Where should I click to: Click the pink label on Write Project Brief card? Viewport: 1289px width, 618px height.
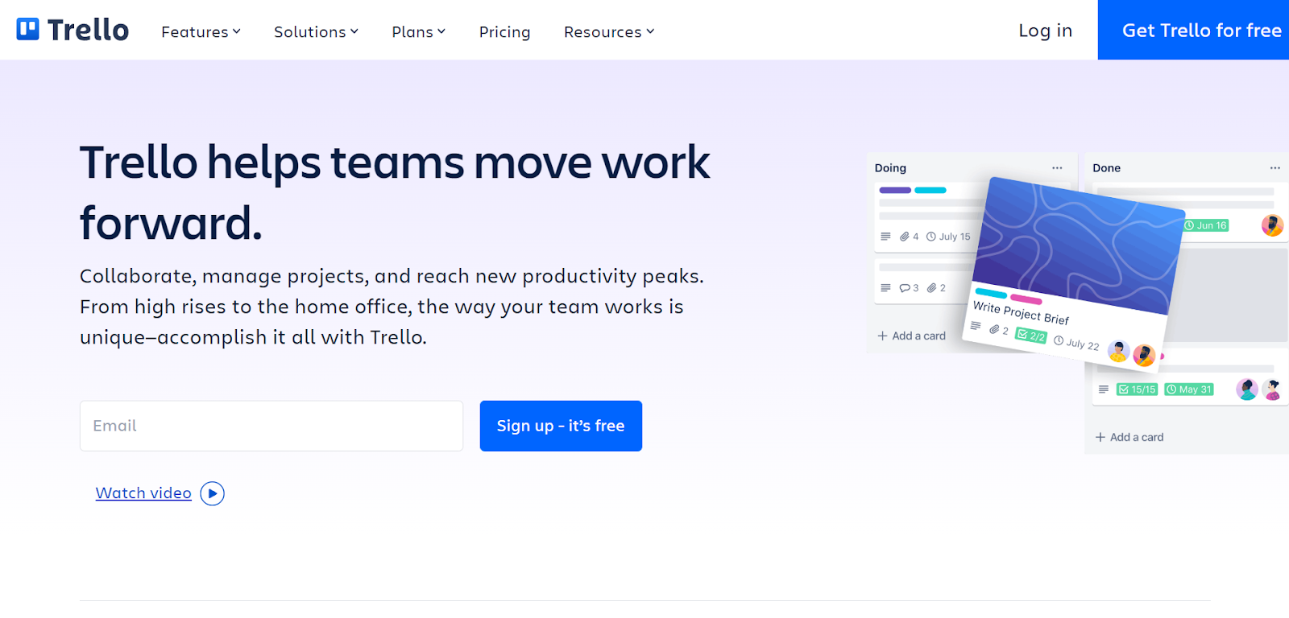(1026, 299)
